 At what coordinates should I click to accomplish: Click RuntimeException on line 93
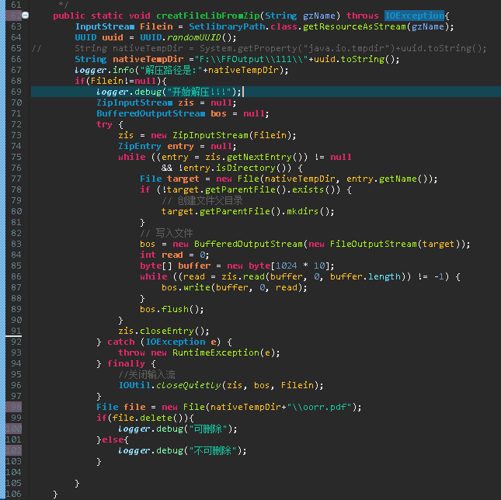pos(216,352)
